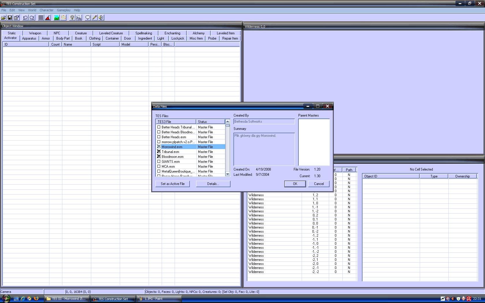Click the Set as Active File button
Image resolution: width=485 pixels, height=303 pixels.
[x=173, y=184]
